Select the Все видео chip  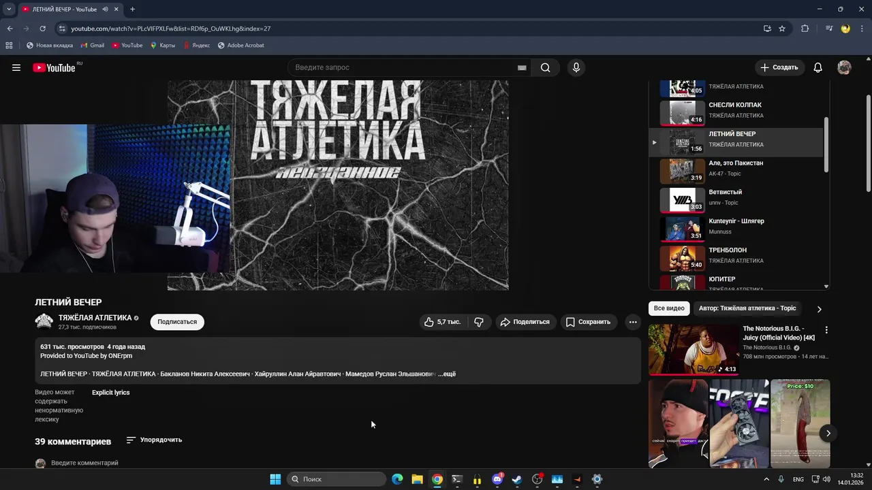pos(669,308)
